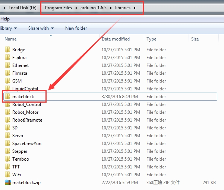Screen dimensions: 224x190
Task: Click the Servo folder name
Action: [x=18, y=136]
